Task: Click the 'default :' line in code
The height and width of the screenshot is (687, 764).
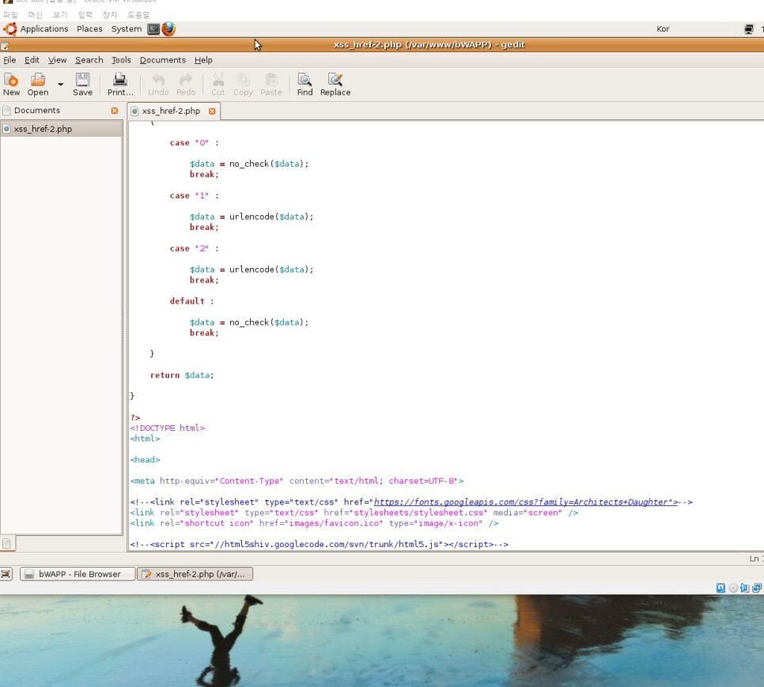Action: 191,301
